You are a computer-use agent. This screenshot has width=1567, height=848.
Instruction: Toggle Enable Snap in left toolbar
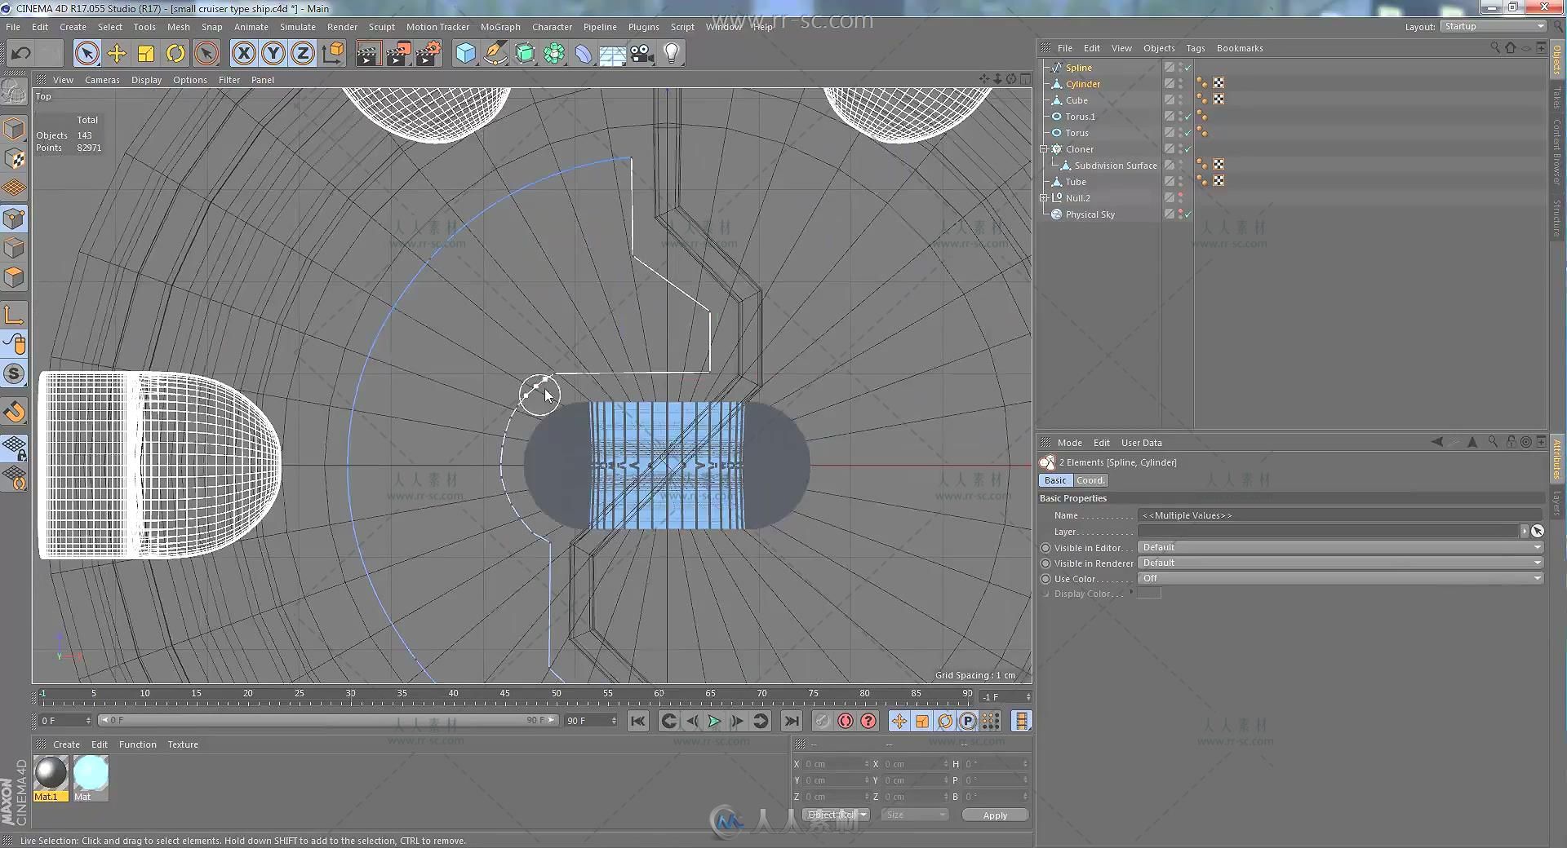coord(14,412)
